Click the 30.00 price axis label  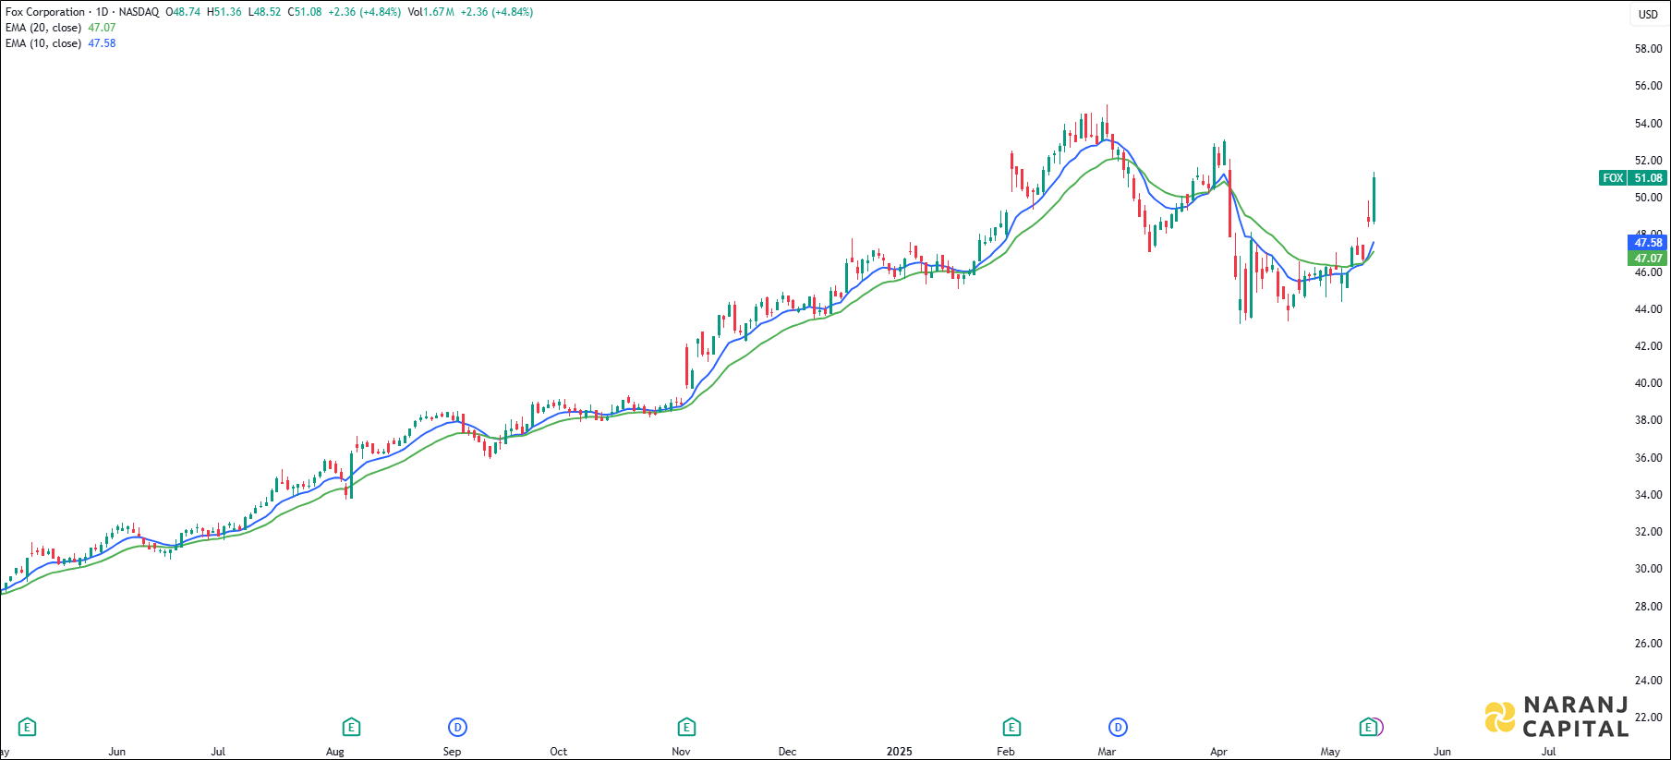pos(1648,569)
